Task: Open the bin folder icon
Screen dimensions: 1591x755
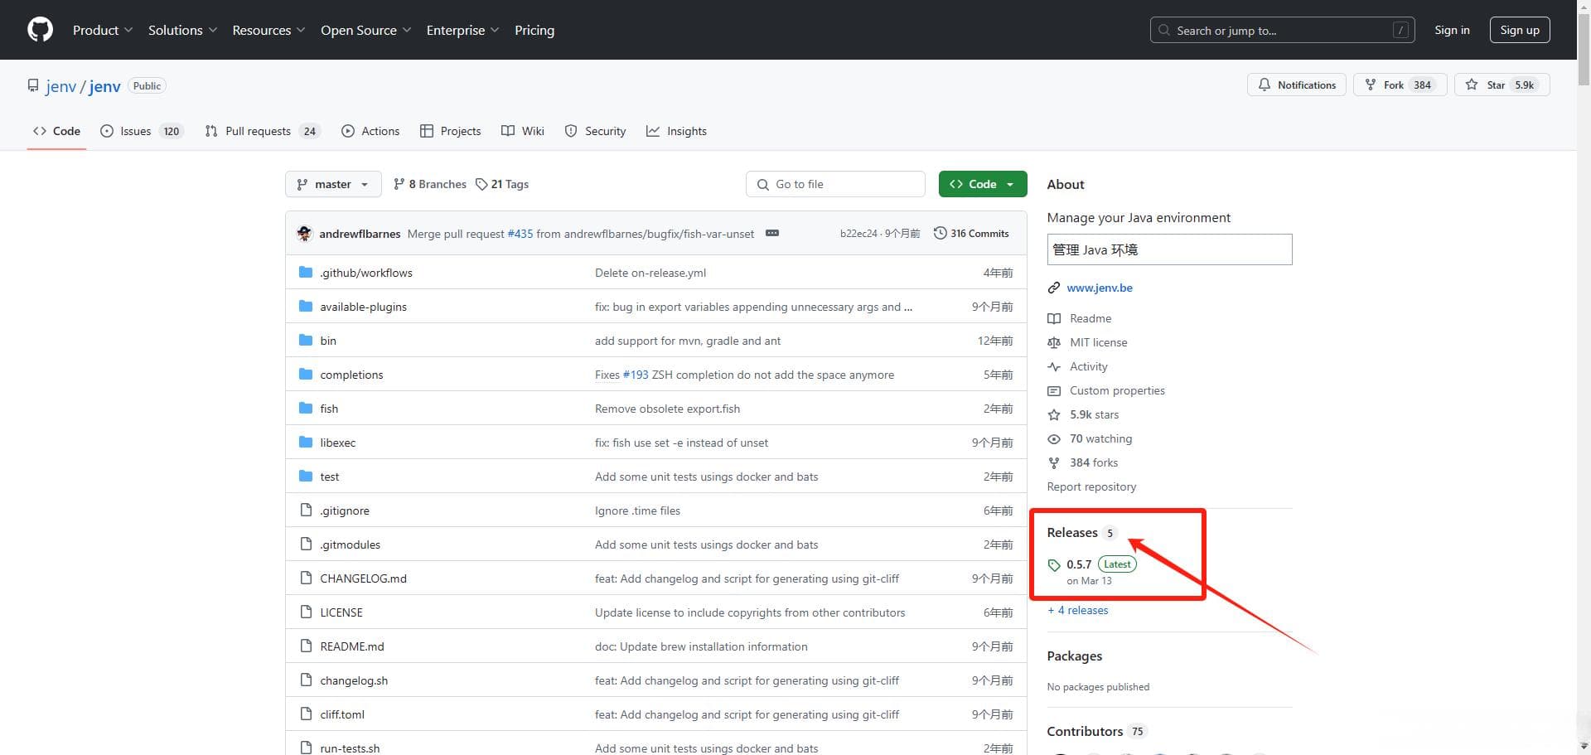Action: (x=306, y=341)
